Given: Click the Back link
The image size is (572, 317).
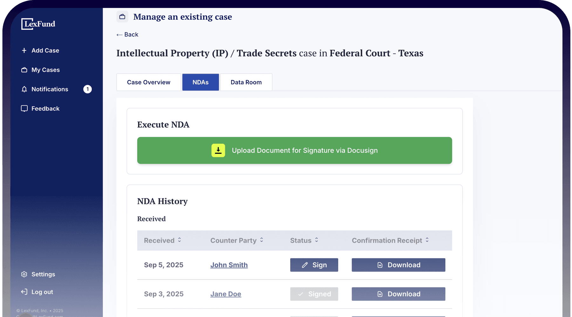Looking at the screenshot, I should pos(127,34).
